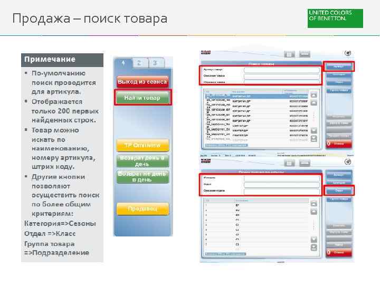Screen dimensions: 380x285
Task: Click scroll-down arrow in upper product list
Action: point(313,131)
